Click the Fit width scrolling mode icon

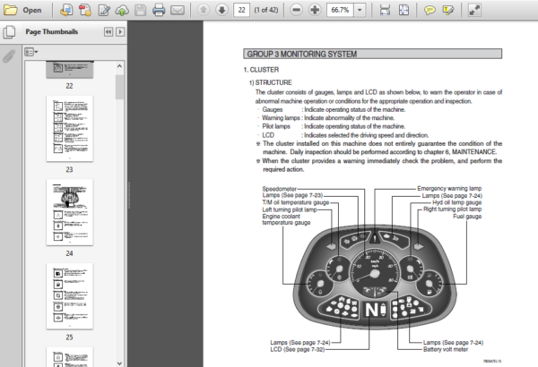385,10
